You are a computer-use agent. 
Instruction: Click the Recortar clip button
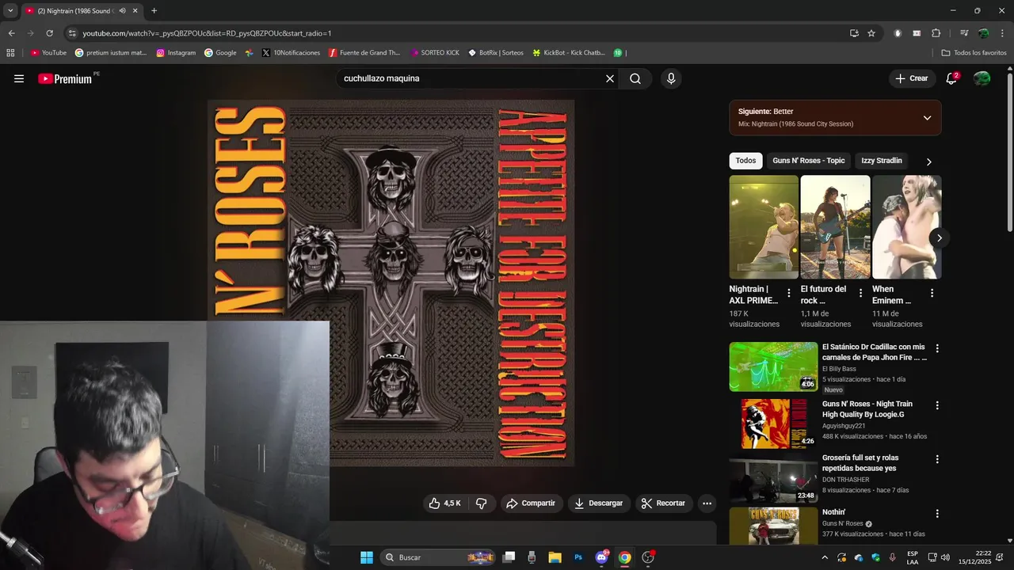click(664, 503)
